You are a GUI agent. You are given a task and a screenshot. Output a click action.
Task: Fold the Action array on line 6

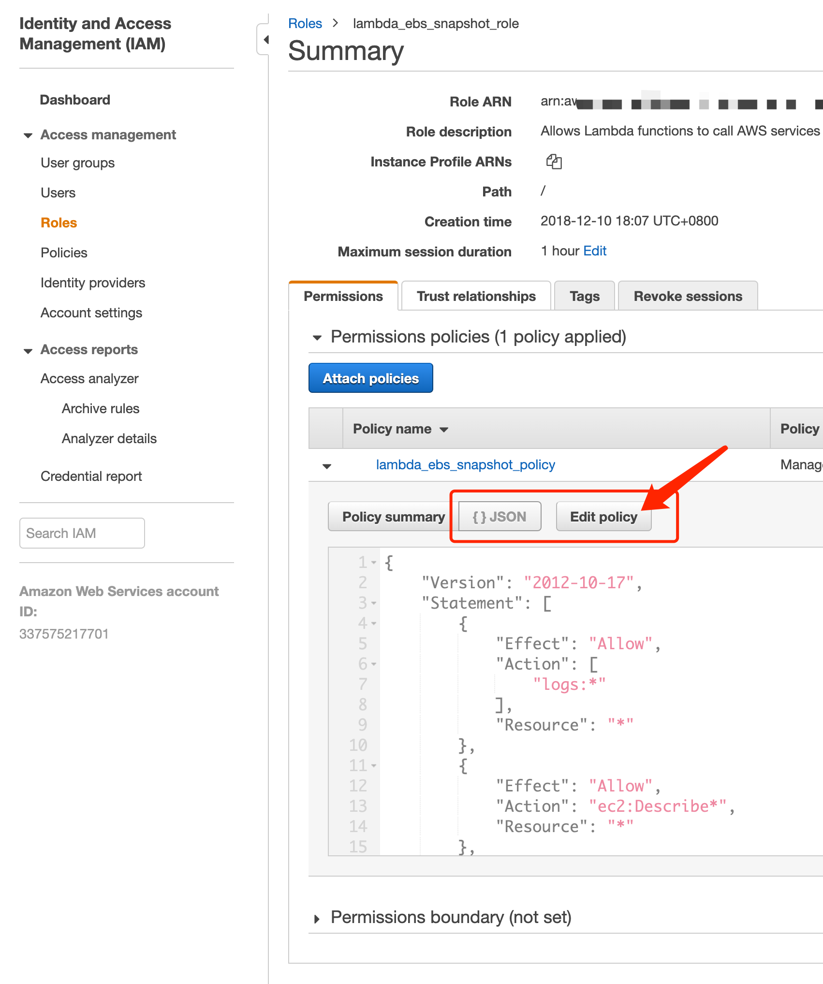pyautogui.click(x=374, y=664)
